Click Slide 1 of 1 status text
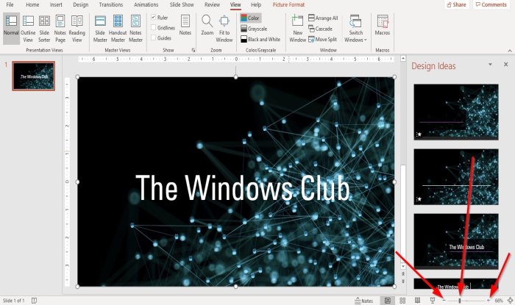The width and height of the screenshot is (515, 305). (14, 301)
